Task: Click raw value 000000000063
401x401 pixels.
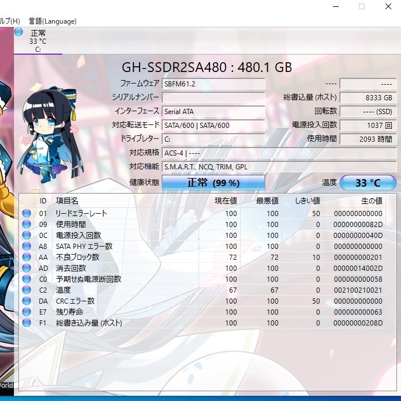Action: click(358, 312)
